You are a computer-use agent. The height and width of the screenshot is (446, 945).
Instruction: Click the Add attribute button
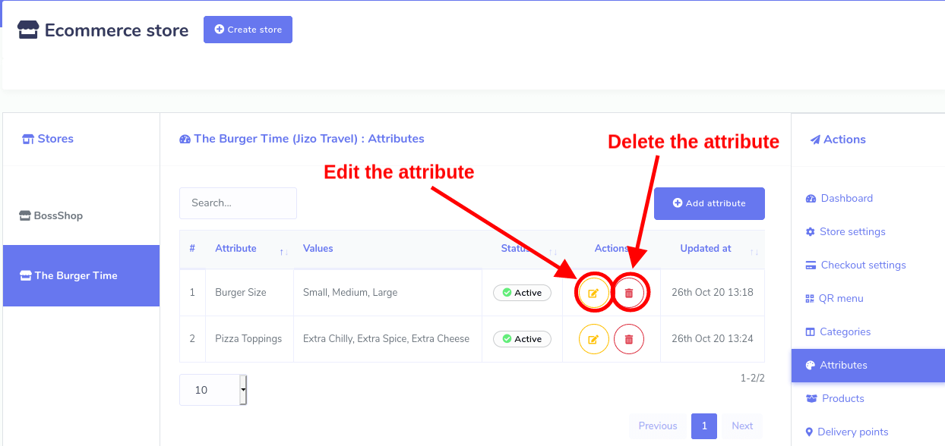pos(709,203)
